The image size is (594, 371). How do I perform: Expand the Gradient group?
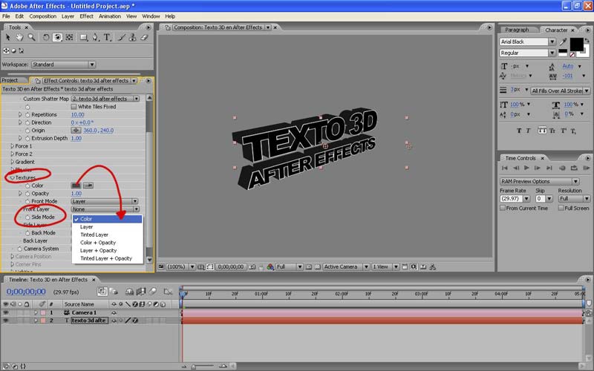tap(12, 162)
